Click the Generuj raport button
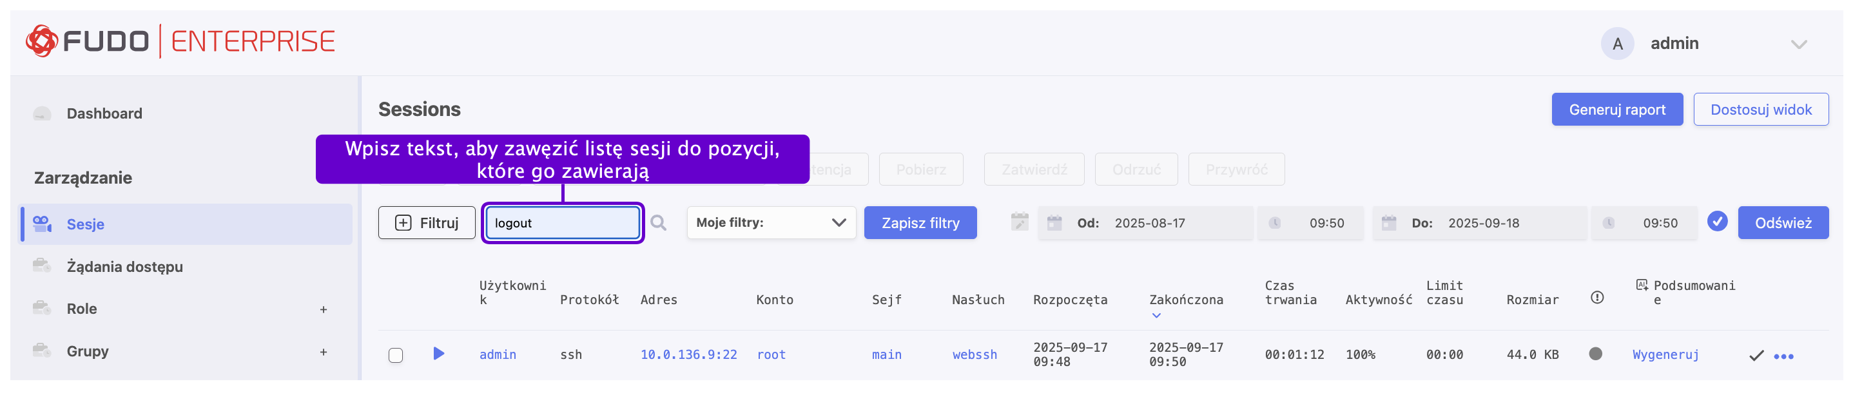1853x395 pixels. click(1616, 110)
